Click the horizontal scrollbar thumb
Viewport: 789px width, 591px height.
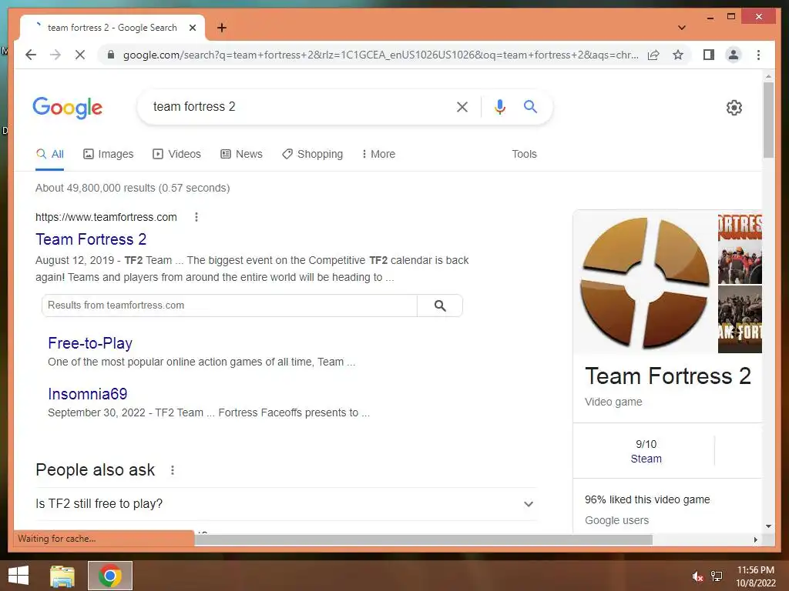coord(423,539)
